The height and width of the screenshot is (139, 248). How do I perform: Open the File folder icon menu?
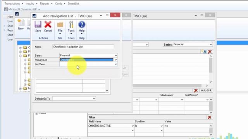(x=60, y=25)
